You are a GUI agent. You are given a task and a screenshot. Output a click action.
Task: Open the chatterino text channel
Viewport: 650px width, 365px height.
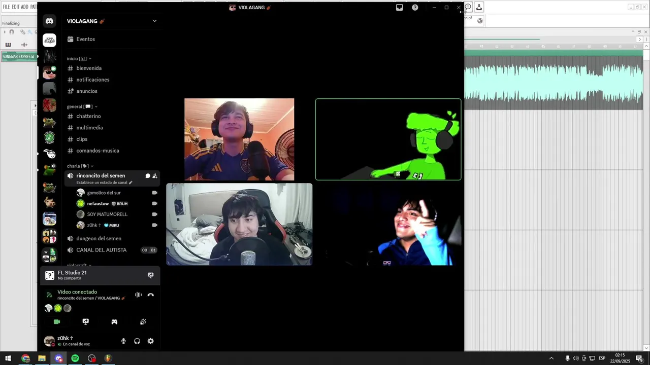pyautogui.click(x=112, y=116)
